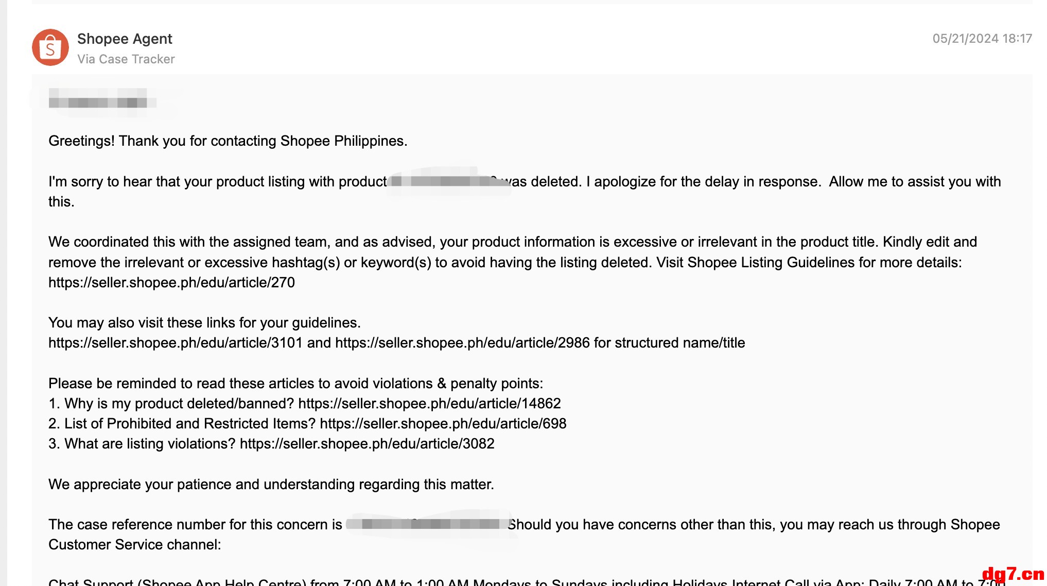Click the 'Greetings! Thank you for contacting' line

coord(228,141)
